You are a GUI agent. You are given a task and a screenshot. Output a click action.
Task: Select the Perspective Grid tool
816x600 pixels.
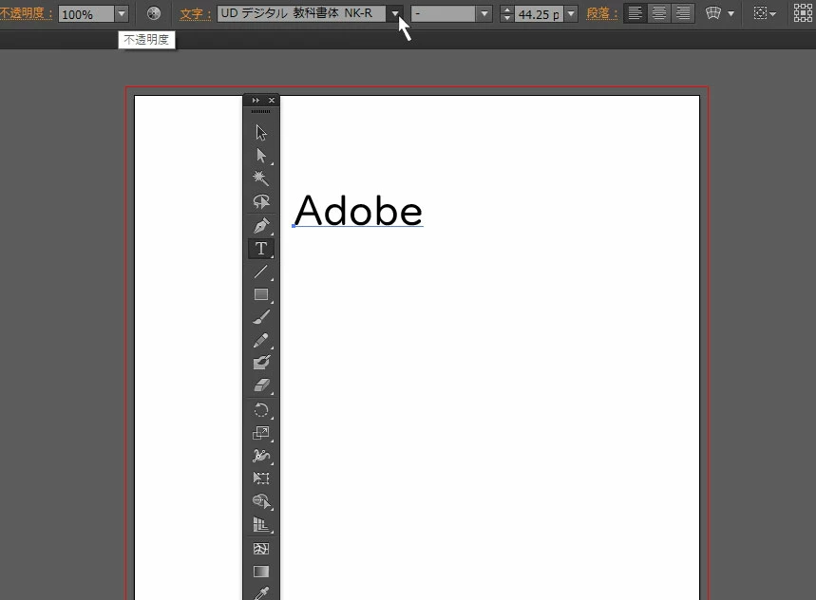pyautogui.click(x=261, y=524)
